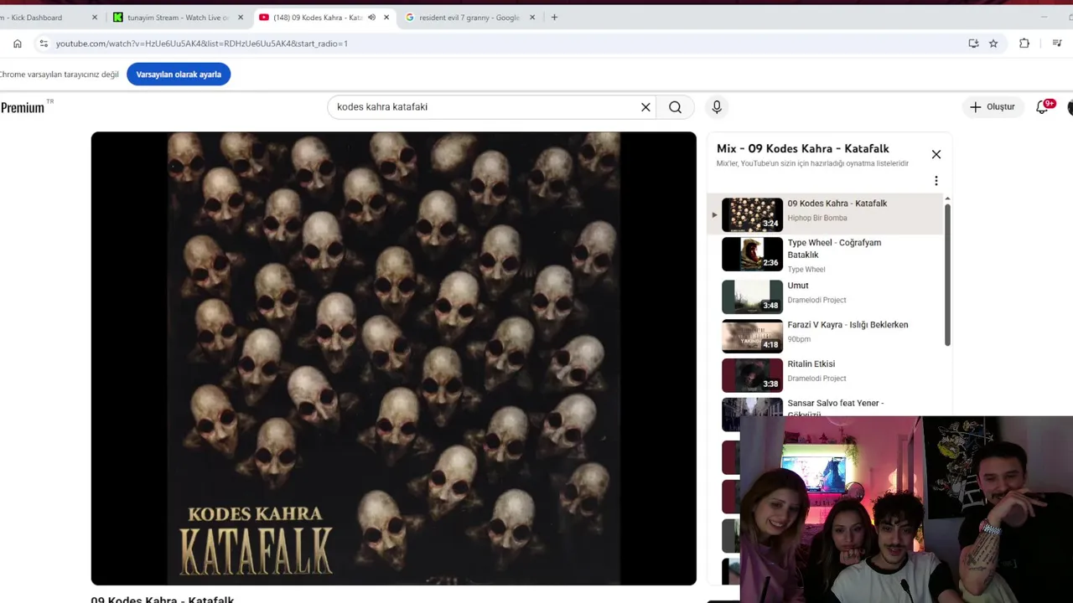Bookmark this page with the star icon
The height and width of the screenshot is (603, 1073).
(x=993, y=44)
